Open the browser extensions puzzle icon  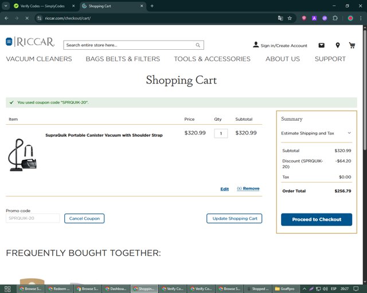(x=335, y=18)
